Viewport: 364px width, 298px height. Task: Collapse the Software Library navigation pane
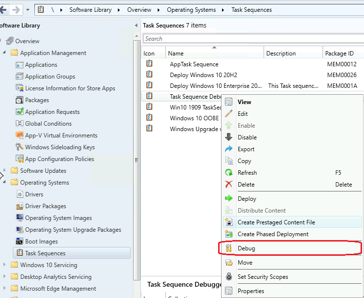tap(136, 26)
